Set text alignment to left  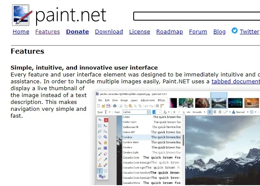point(210,112)
